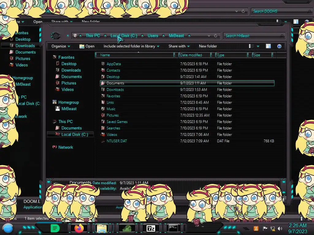This screenshot has height=235, width=314.
Task: Launch Firefox from the taskbar
Action: tap(79, 228)
